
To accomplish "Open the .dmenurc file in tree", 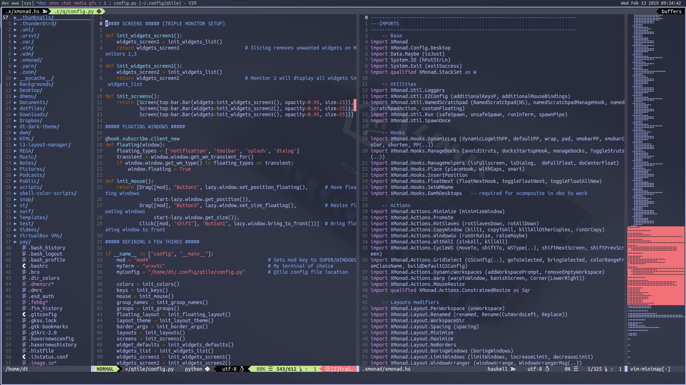I will click(x=41, y=284).
